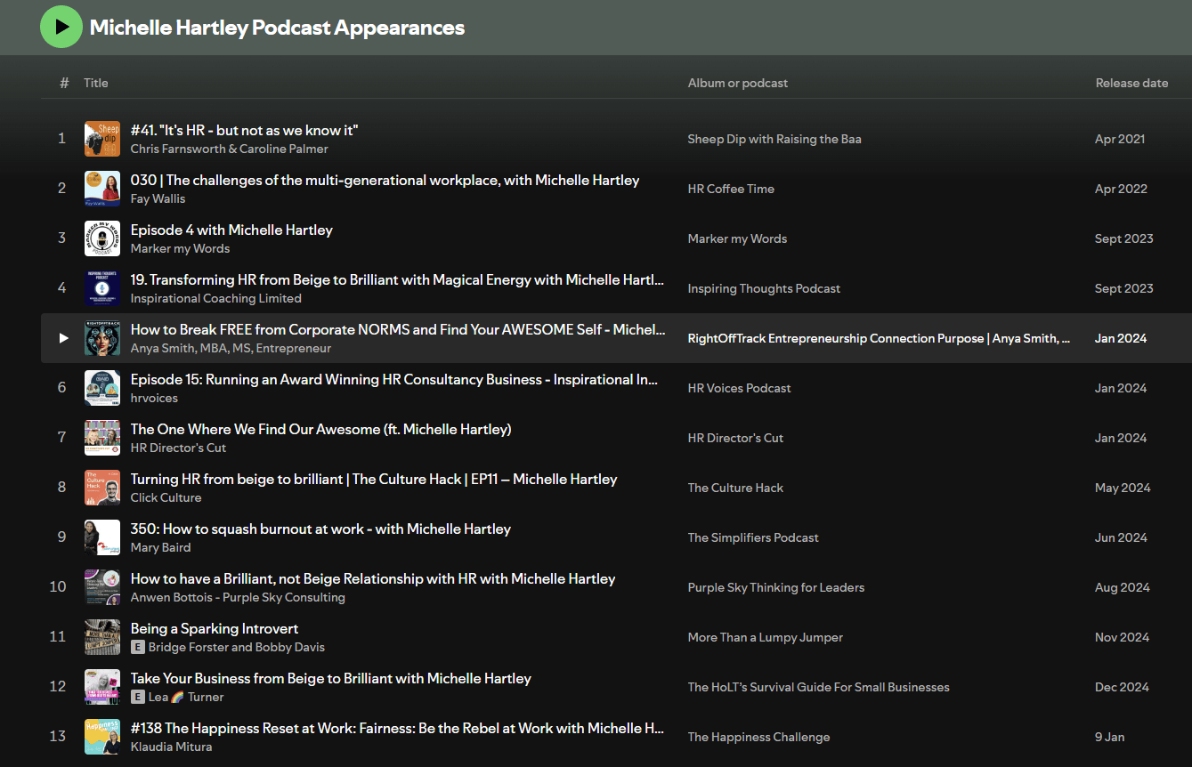Open the Marker my Words episode thumbnail
Image resolution: width=1192 pixels, height=767 pixels.
(102, 238)
